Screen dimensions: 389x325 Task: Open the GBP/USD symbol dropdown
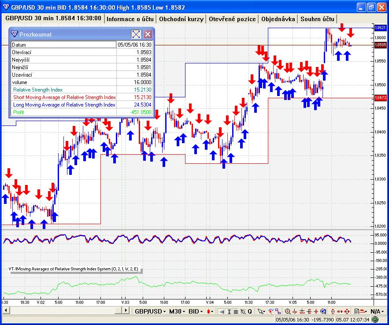[150, 311]
